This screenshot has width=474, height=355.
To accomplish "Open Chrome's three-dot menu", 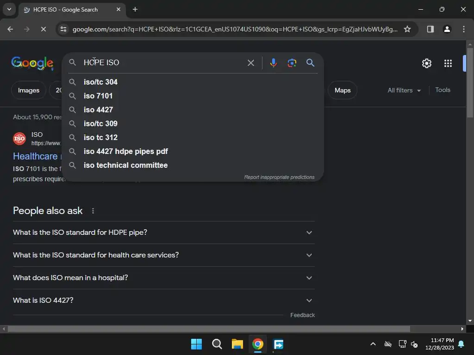I will click(464, 29).
